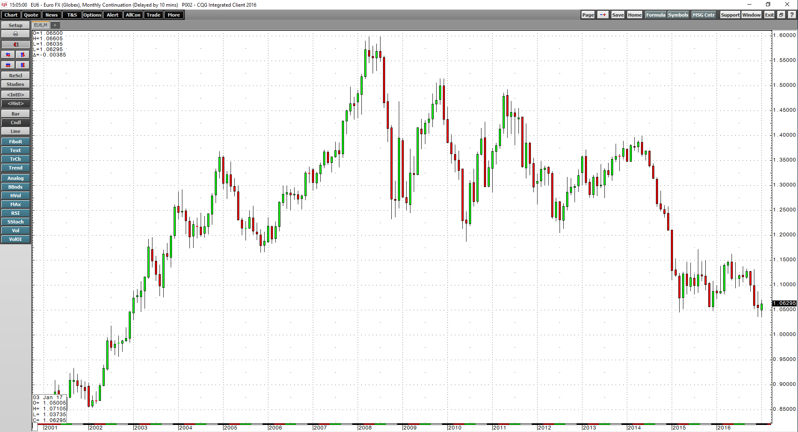Select the Trend line tool
The height and width of the screenshot is (432, 798).
pyautogui.click(x=15, y=168)
